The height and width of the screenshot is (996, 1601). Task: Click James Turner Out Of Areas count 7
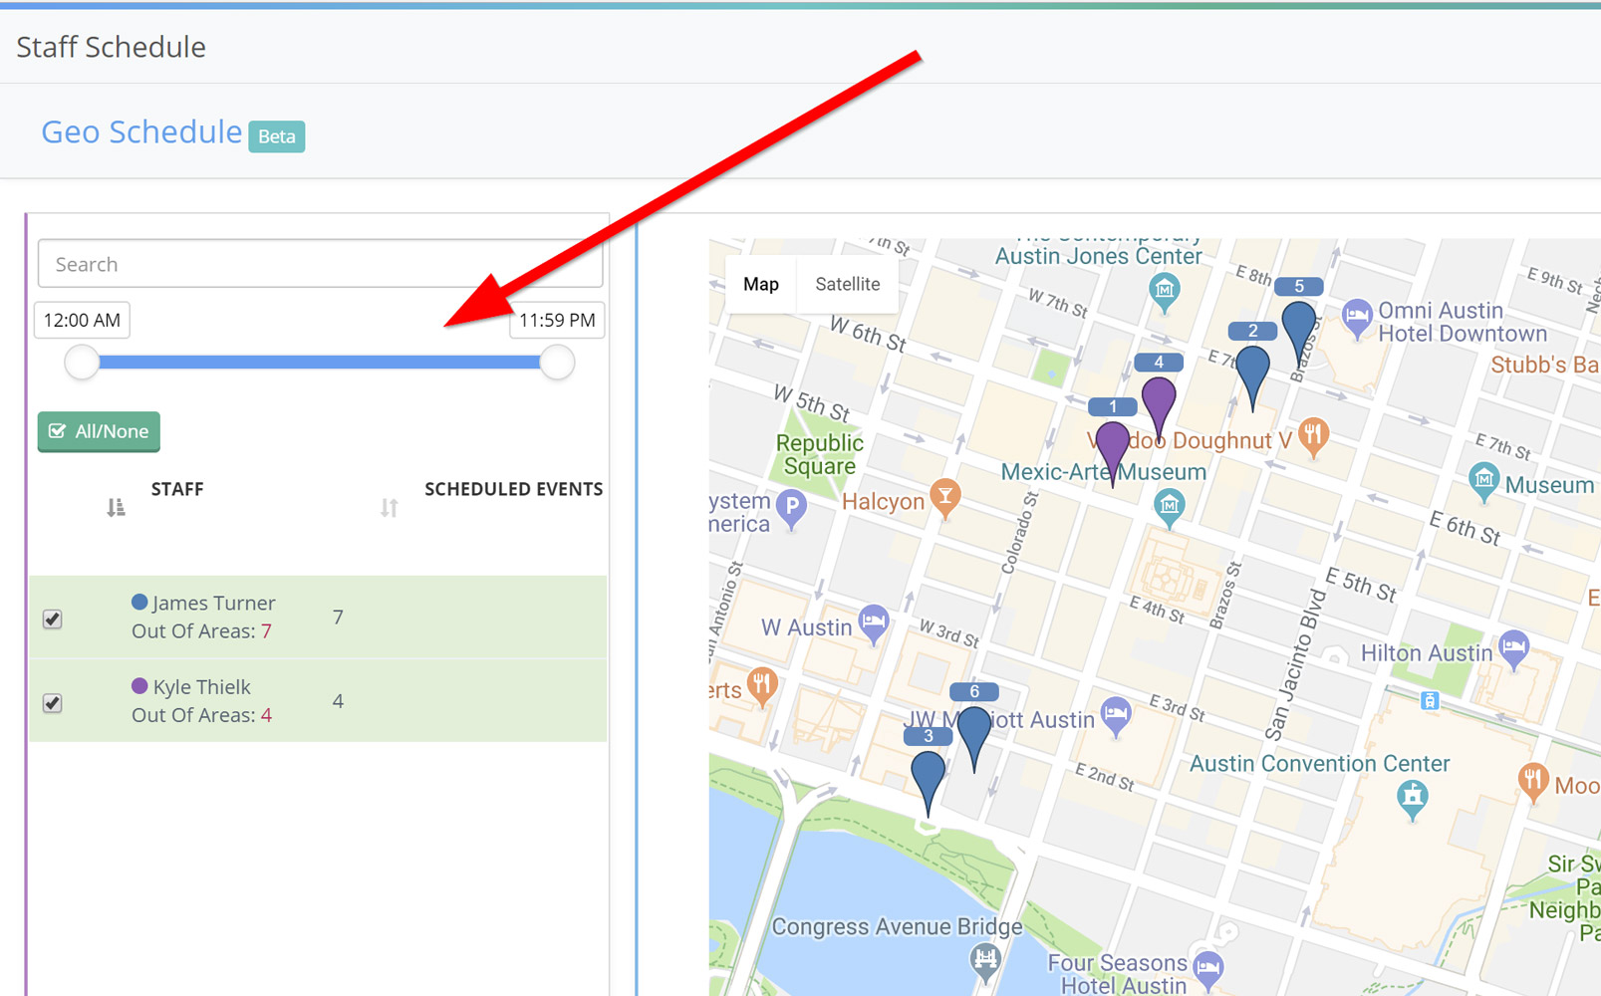click(x=266, y=631)
